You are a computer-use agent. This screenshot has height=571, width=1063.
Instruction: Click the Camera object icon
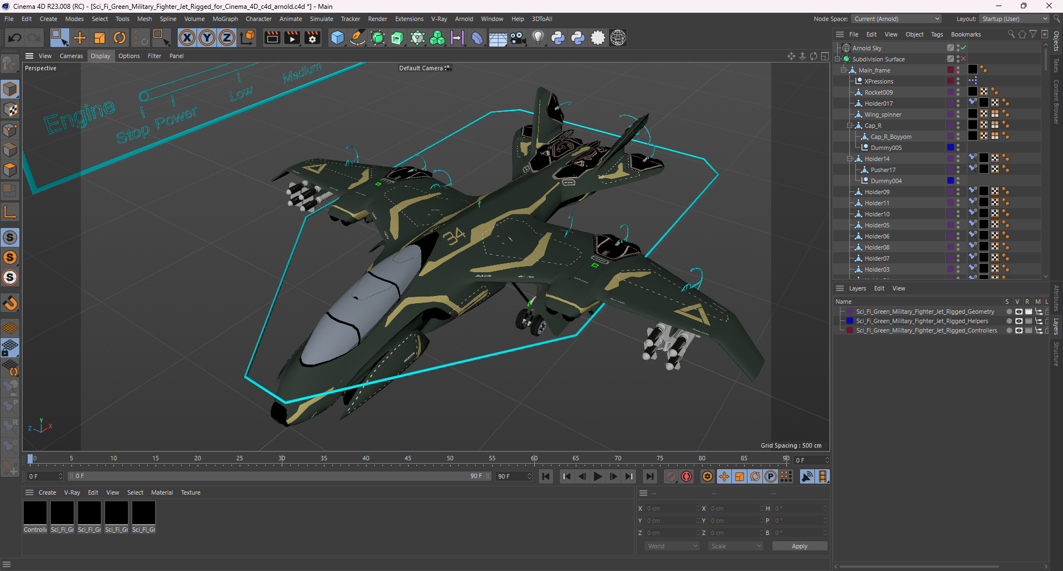pyautogui.click(x=518, y=38)
